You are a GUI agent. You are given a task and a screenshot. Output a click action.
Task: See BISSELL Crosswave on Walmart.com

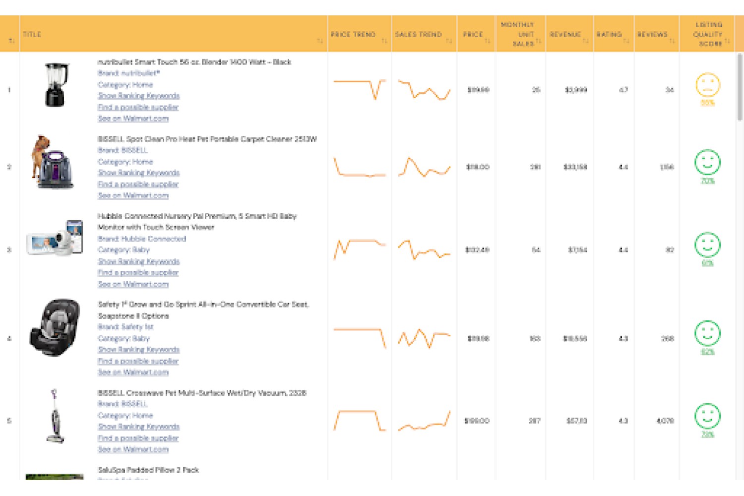tap(133, 449)
